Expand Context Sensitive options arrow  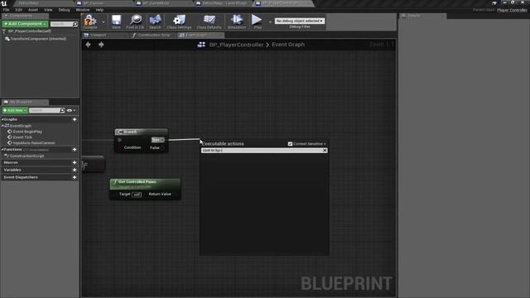(325, 144)
